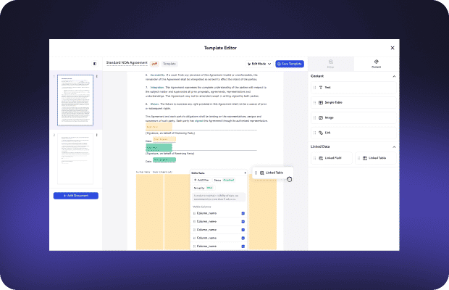Open the Group by chip in popup
This screenshot has width=449, height=290.
tap(203, 188)
